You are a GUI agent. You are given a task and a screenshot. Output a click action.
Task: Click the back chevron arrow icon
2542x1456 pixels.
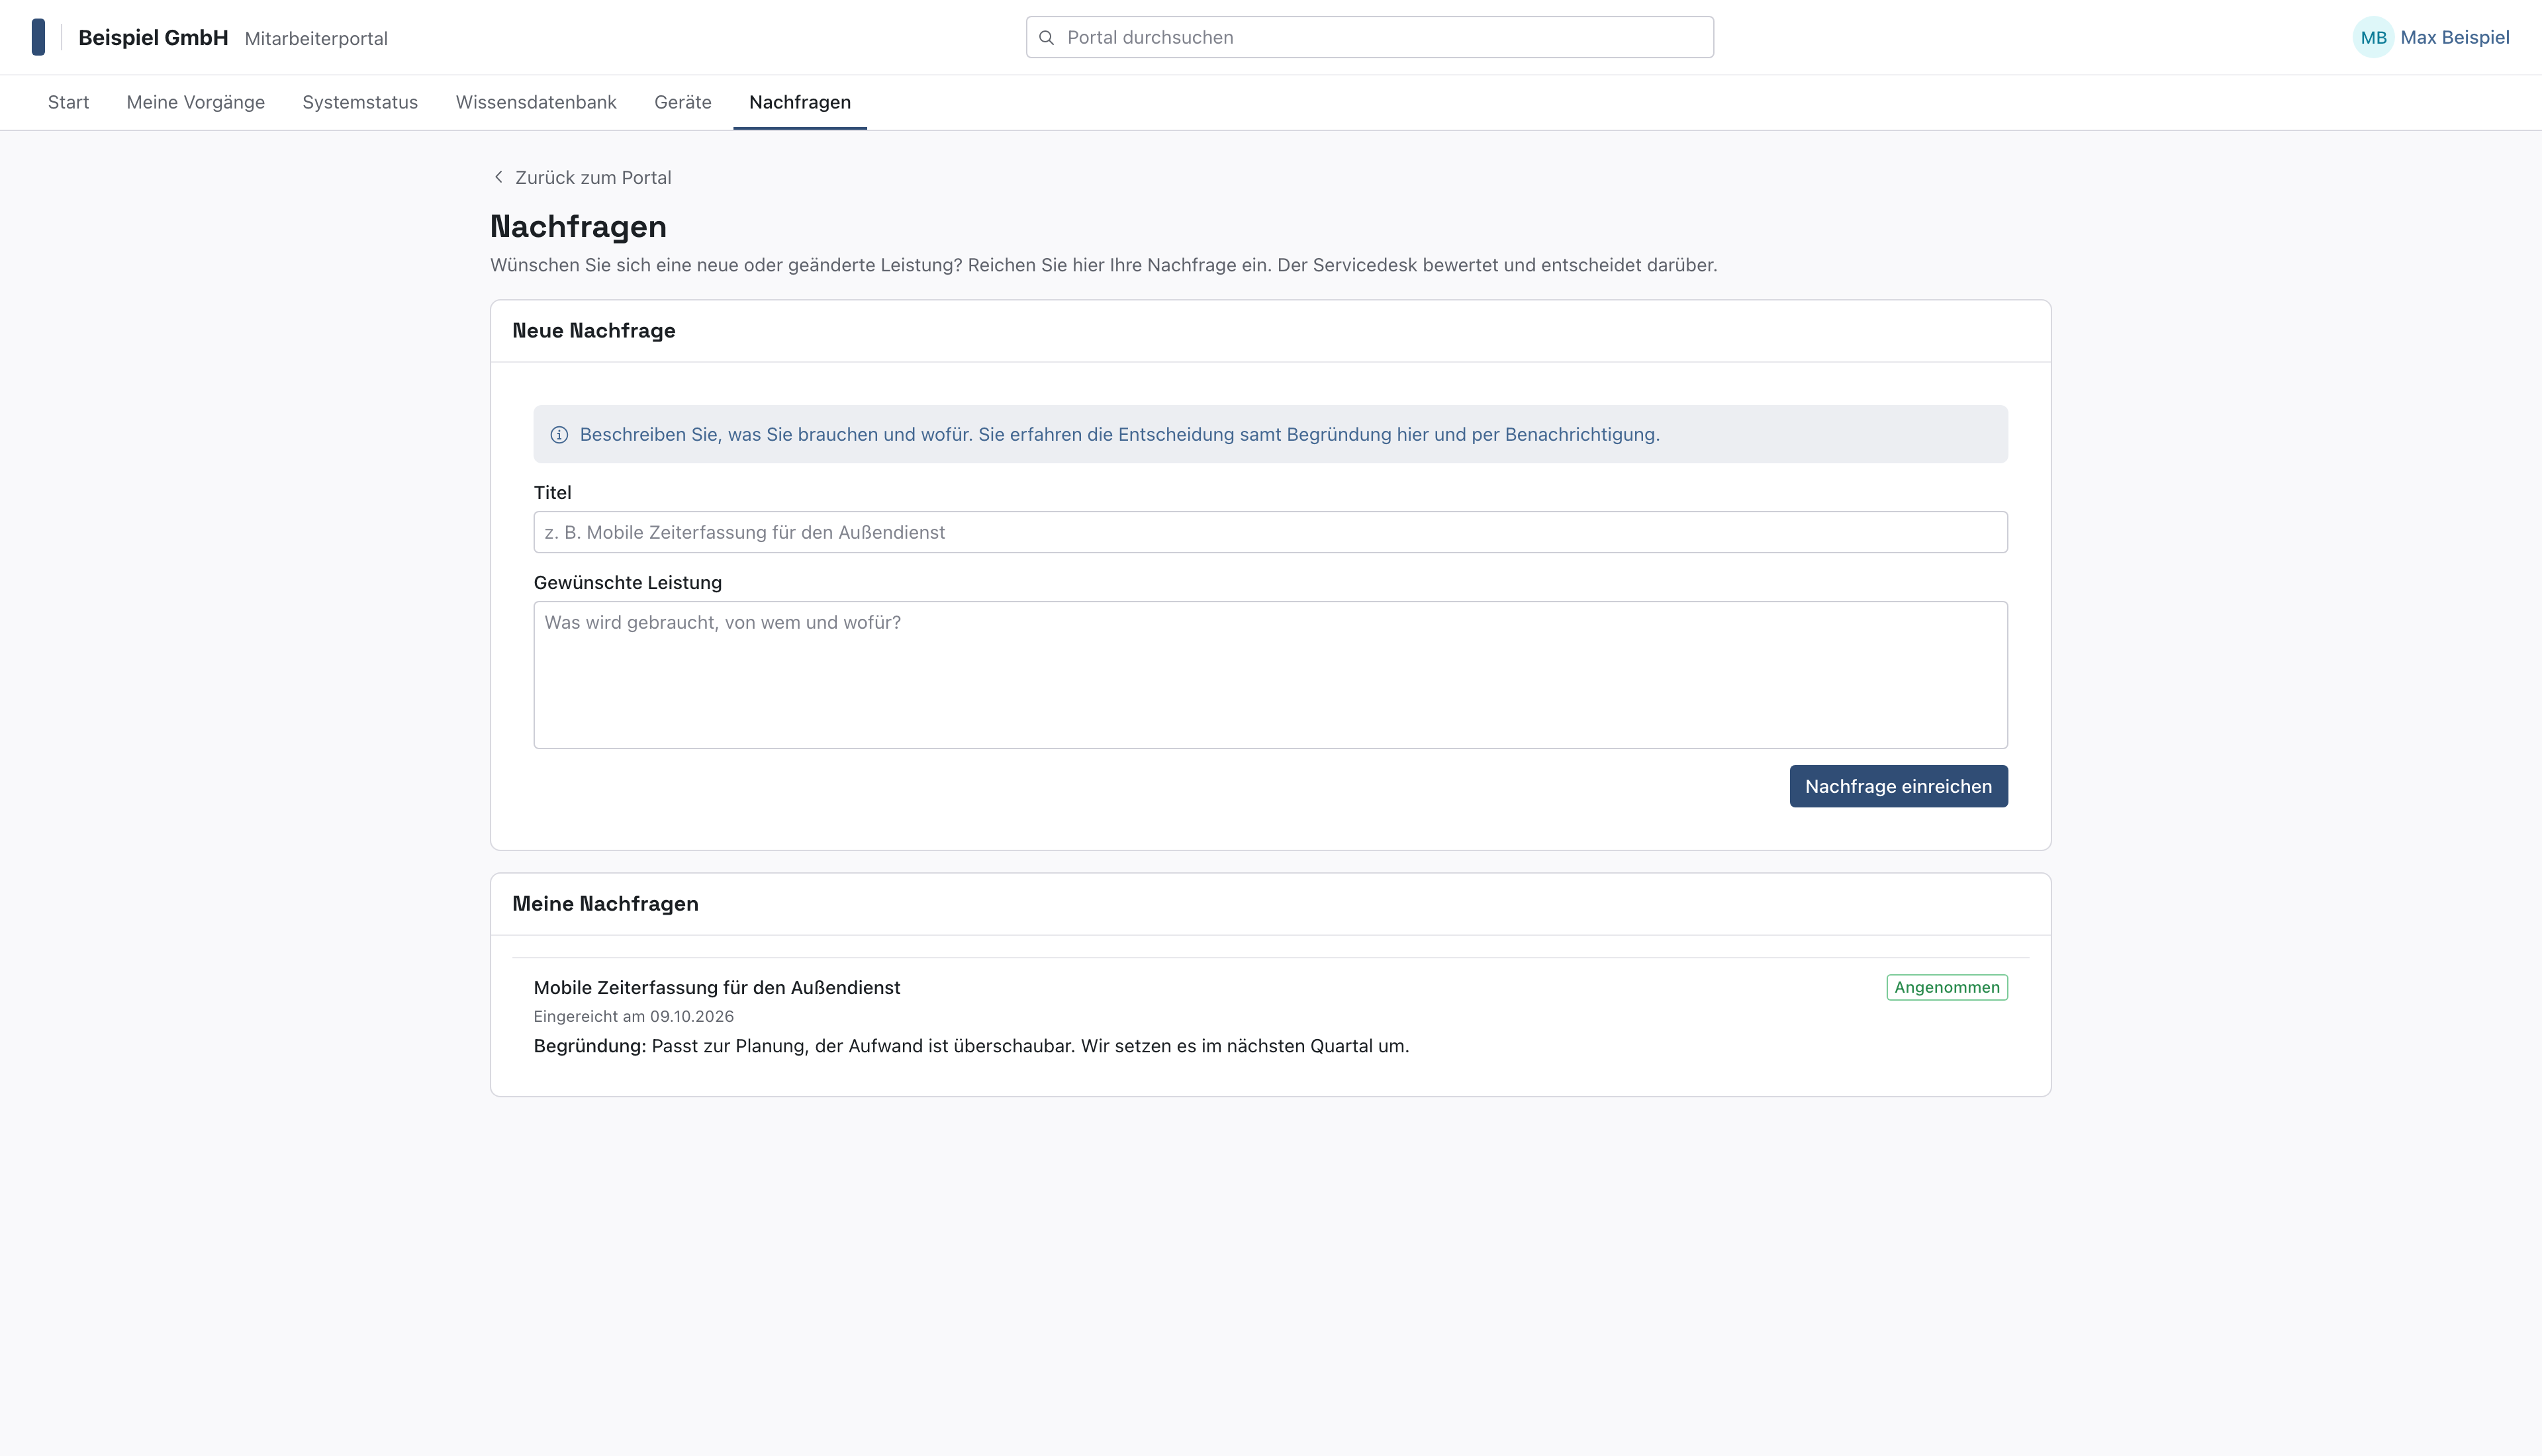coord(498,177)
